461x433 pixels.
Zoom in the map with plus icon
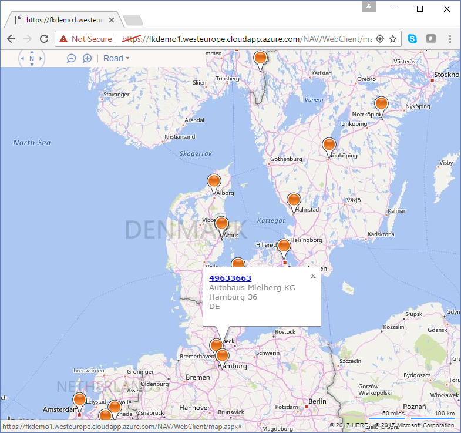87,58
